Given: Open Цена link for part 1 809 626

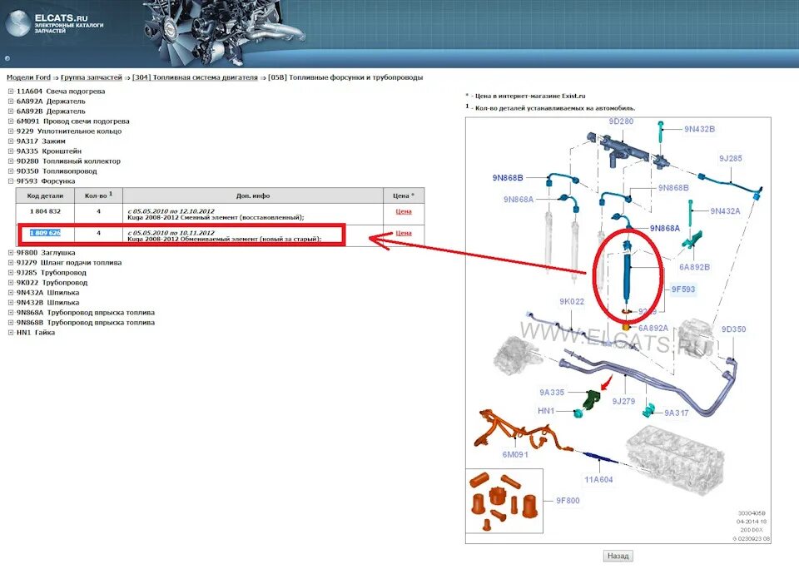Looking at the screenshot, I should coord(404,233).
